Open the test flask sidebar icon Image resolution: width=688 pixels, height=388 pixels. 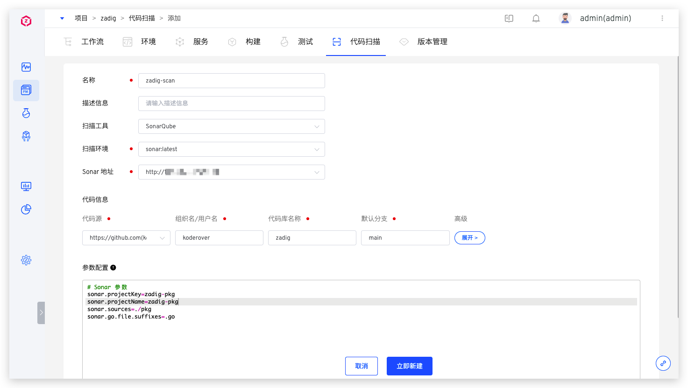point(26,113)
